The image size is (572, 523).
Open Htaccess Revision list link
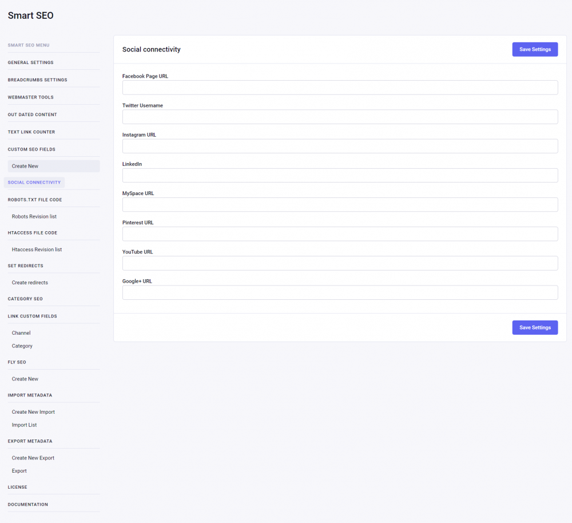pos(37,249)
